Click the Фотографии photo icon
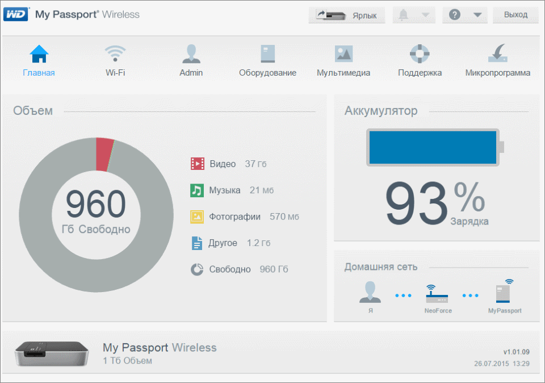Viewport: 545px width, 383px height. (197, 217)
